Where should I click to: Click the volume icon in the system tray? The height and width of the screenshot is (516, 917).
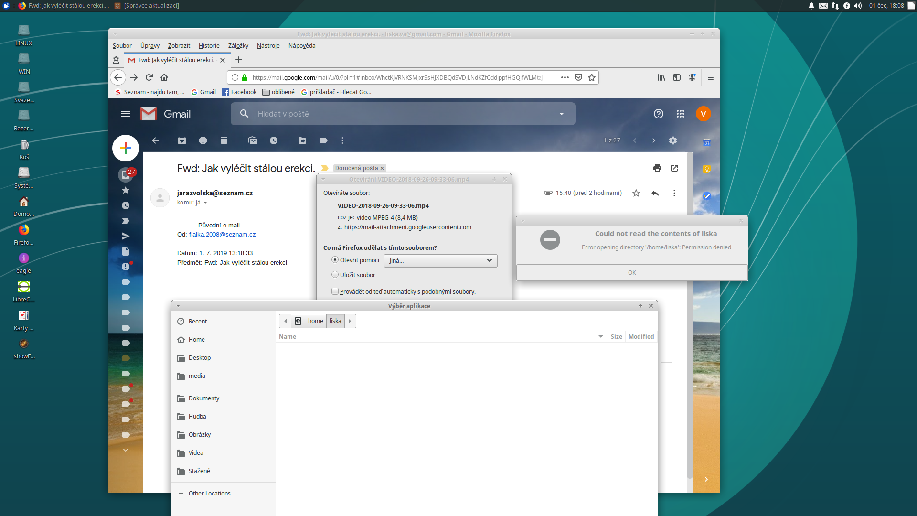click(x=858, y=6)
